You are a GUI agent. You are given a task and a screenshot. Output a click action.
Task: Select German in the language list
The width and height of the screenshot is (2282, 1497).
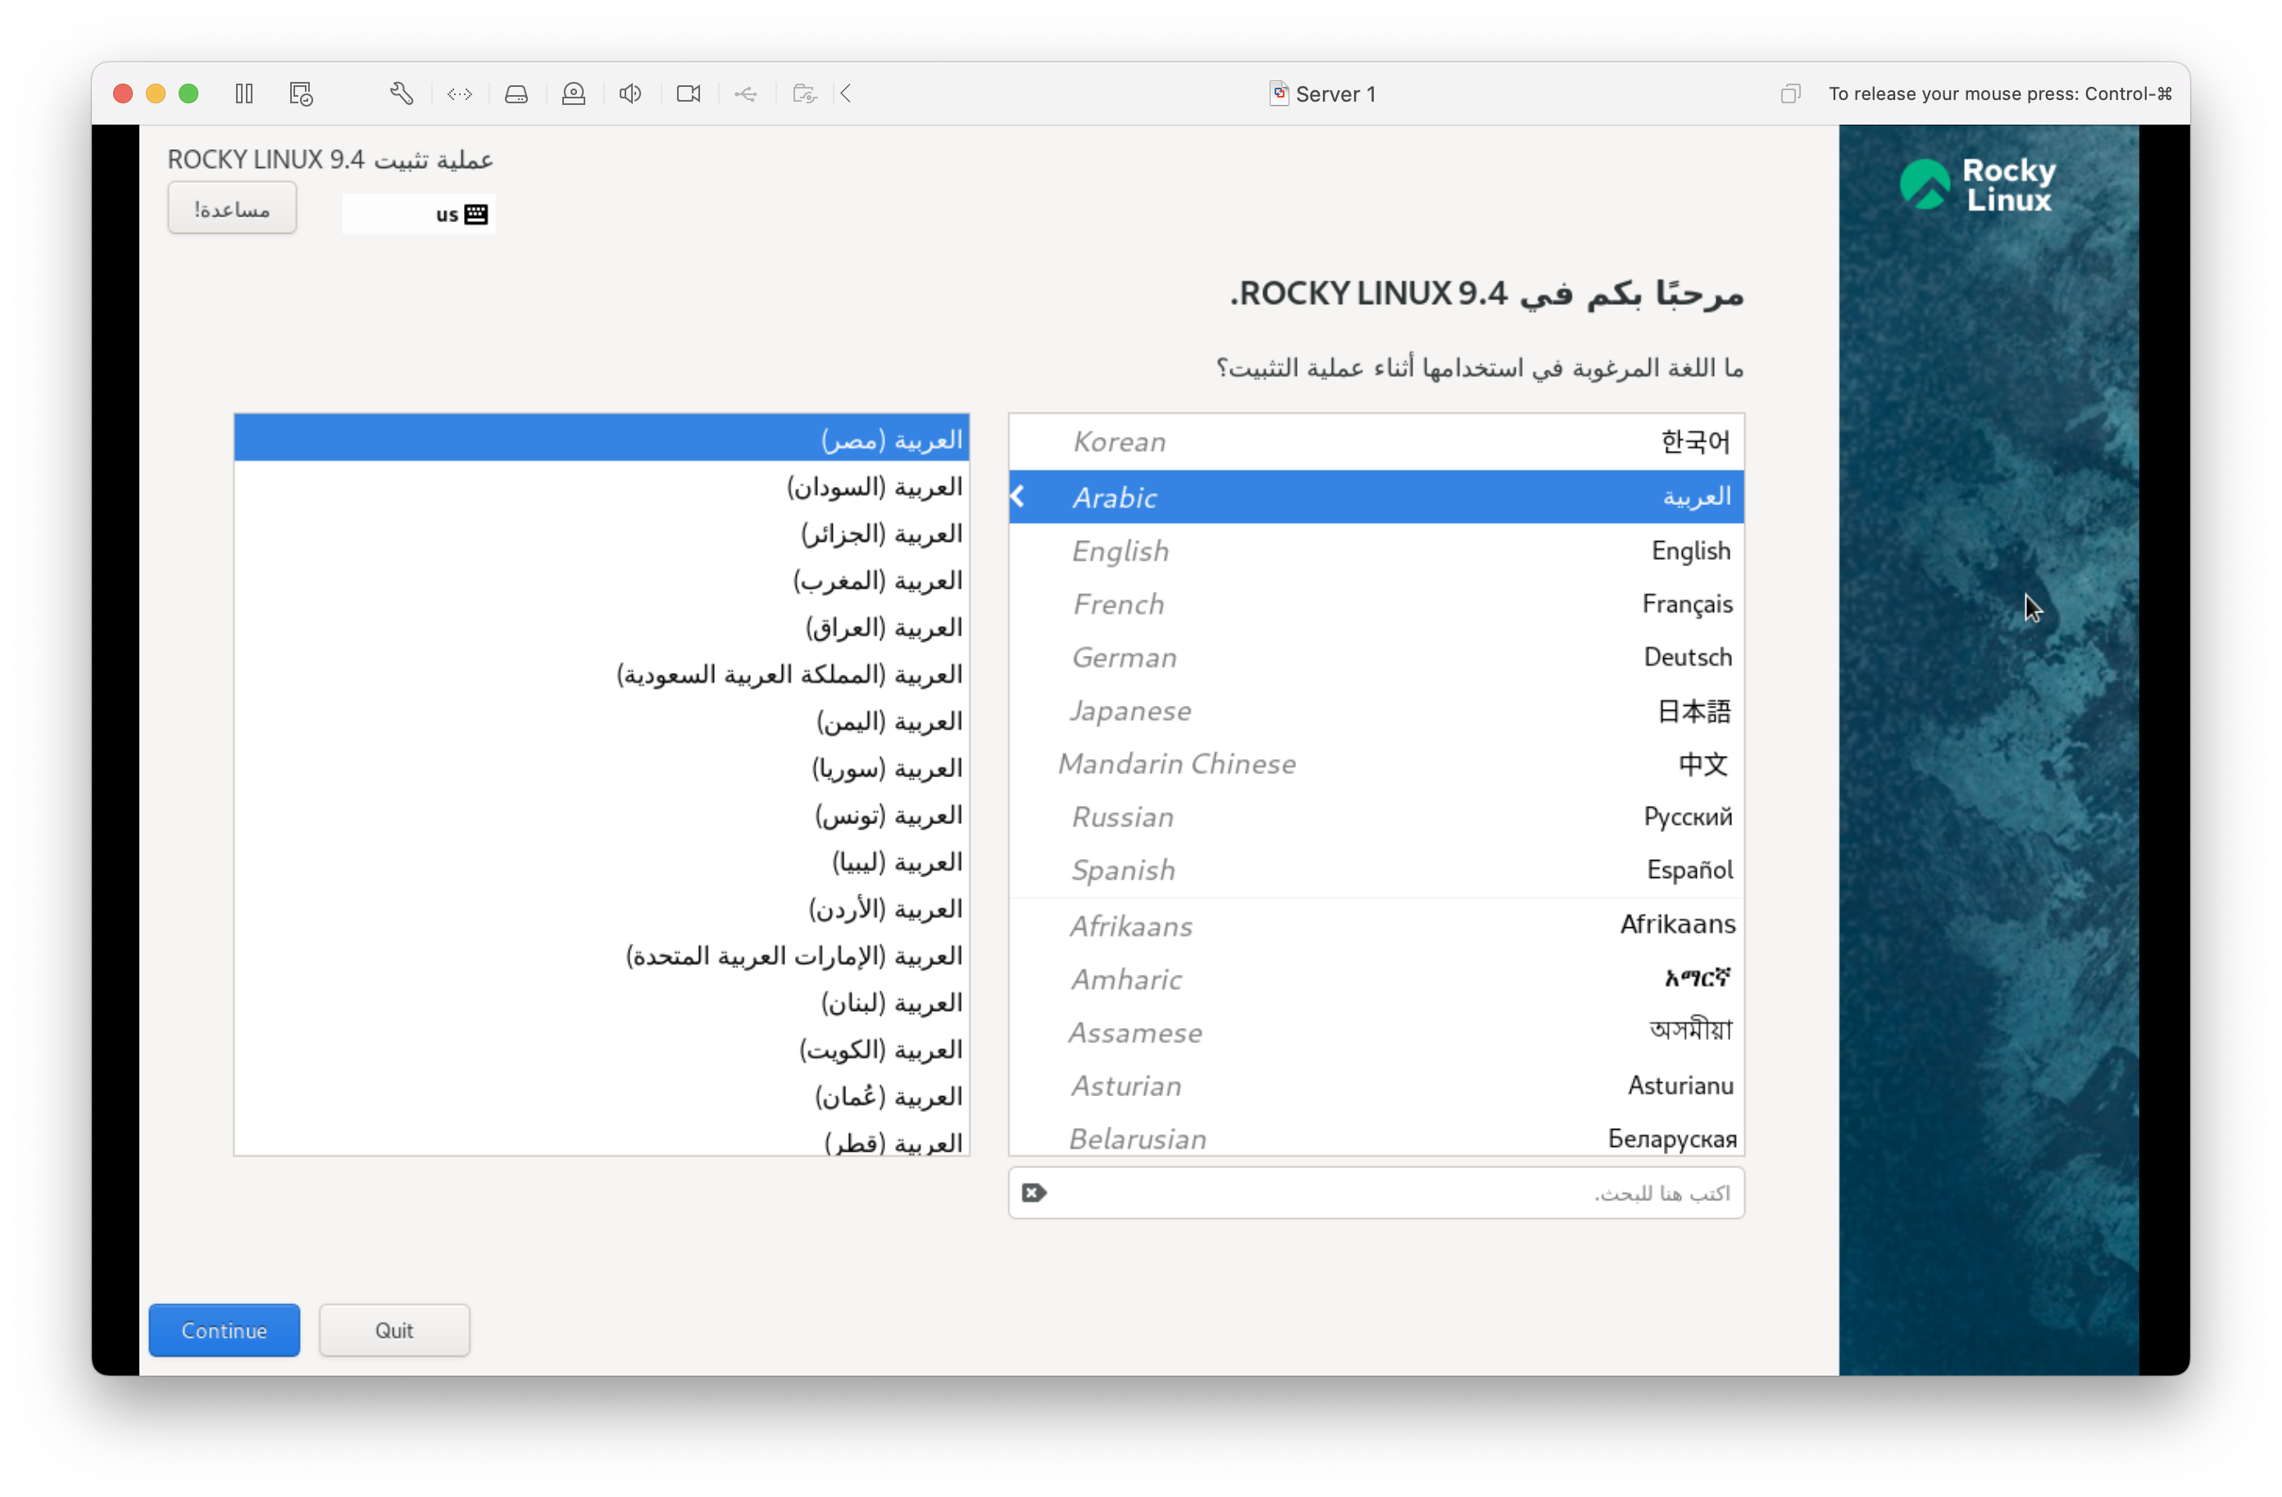click(1376, 657)
